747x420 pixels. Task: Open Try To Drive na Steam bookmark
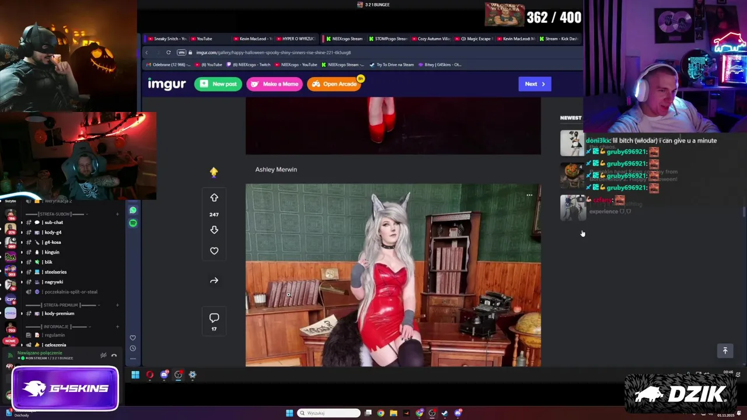391,65
